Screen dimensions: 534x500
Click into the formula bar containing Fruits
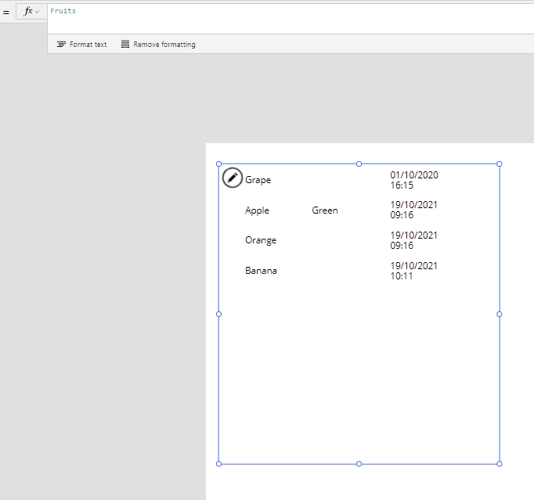(290, 19)
